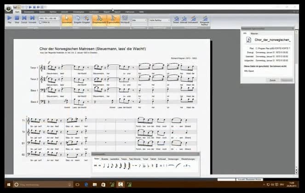
Task: Click the Intervall transpose icon
Action: (184, 20)
